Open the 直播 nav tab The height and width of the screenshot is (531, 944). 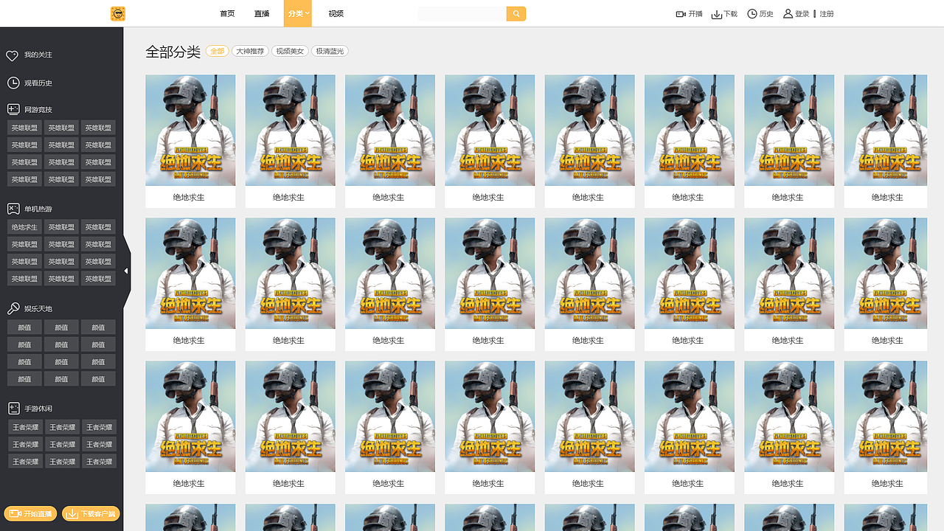(262, 14)
